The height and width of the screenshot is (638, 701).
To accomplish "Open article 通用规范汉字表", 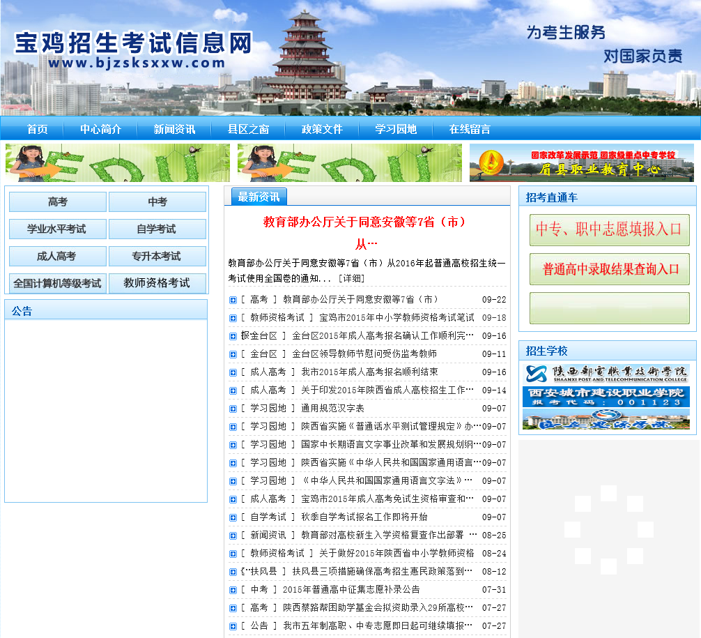I will (332, 408).
